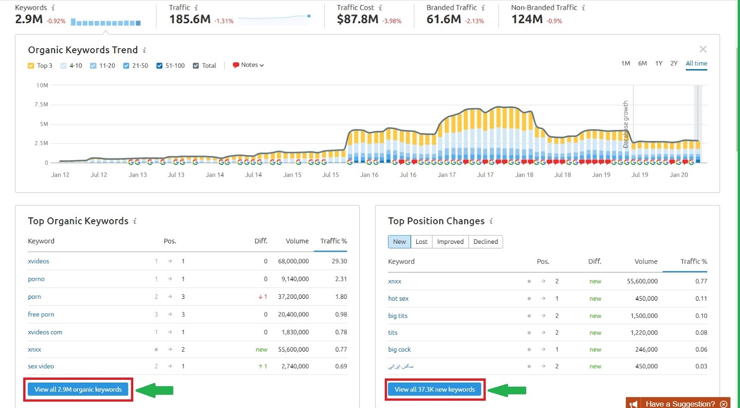Open keyword 'free porn' in organic list
The image size is (740, 408).
pyautogui.click(x=41, y=315)
